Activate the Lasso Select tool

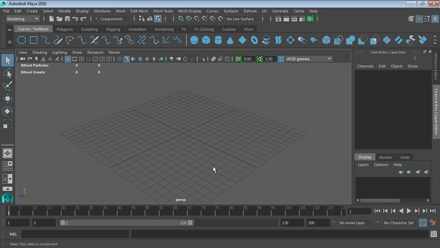click(8, 73)
